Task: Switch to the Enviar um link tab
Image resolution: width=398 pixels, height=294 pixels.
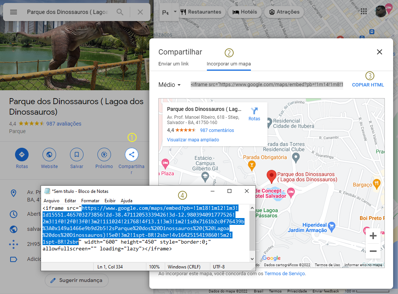Action: (x=173, y=64)
